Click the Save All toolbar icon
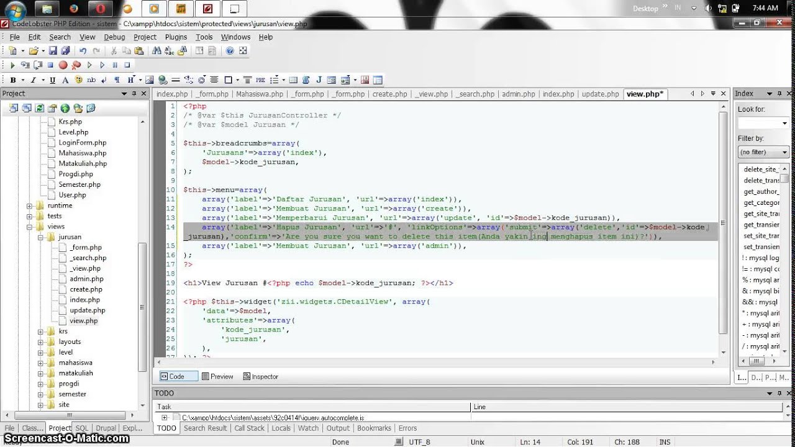 (x=65, y=51)
